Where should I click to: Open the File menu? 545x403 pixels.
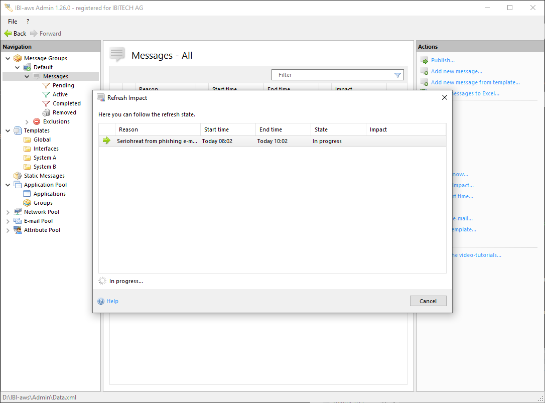point(13,22)
